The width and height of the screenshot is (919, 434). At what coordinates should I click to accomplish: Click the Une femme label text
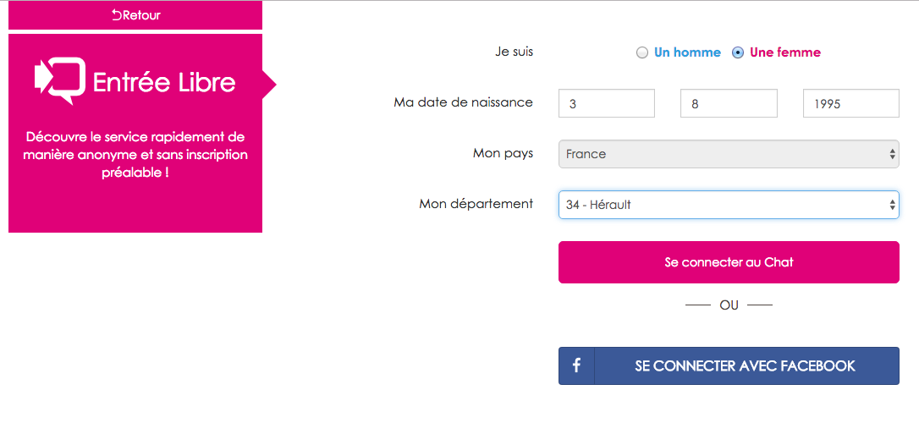(x=785, y=52)
